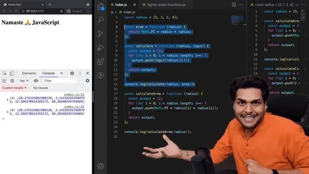Image resolution: width=309 pixels, height=174 pixels.
Task: Split the index.js editor to the right
Action: tap(234, 4)
